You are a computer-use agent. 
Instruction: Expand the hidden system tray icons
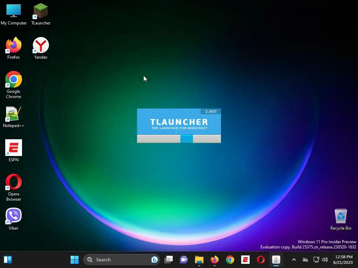(294, 260)
